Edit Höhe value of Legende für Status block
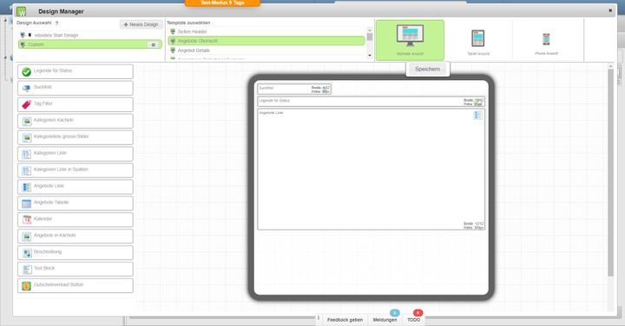This screenshot has width=625, height=326. 478,103
